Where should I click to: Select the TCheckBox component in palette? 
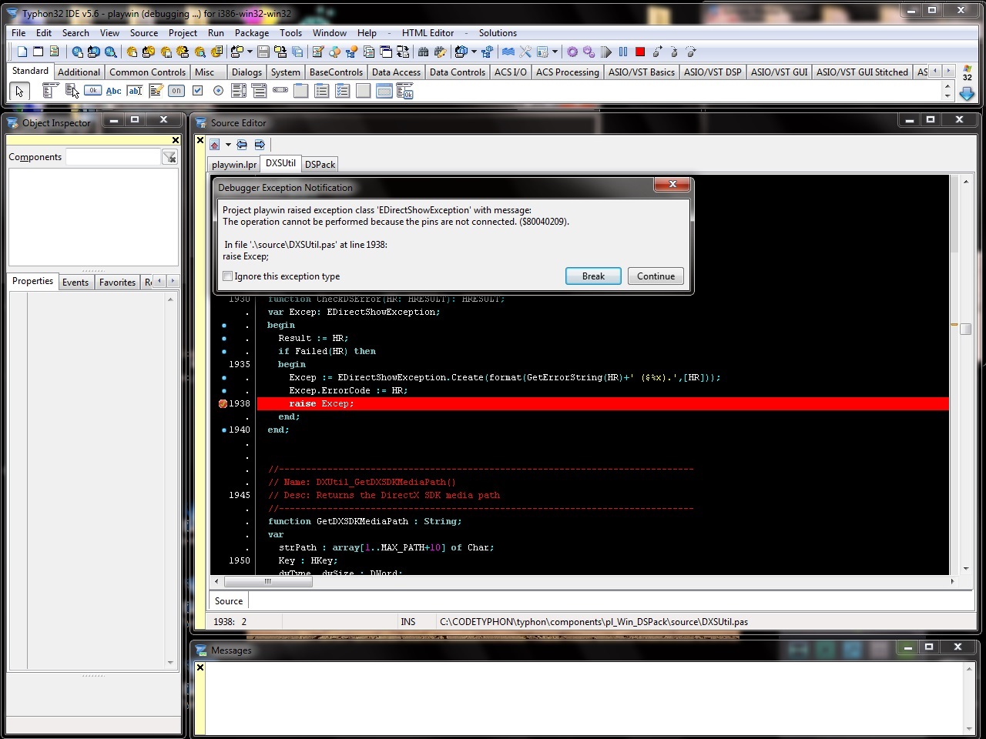click(x=197, y=91)
